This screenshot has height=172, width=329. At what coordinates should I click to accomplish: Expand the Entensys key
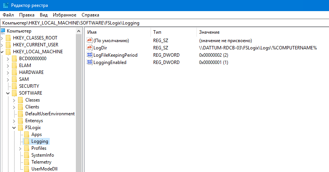(x=14, y=121)
